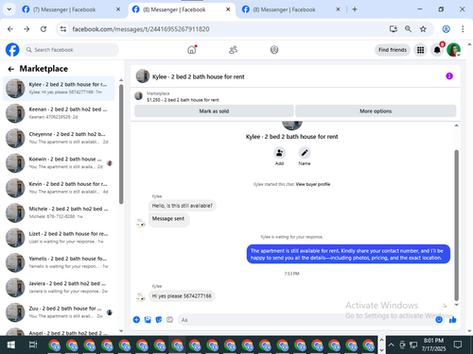This screenshot has height=354, width=473.
Task: Click the chat message area scrollbar
Action: 456,225
